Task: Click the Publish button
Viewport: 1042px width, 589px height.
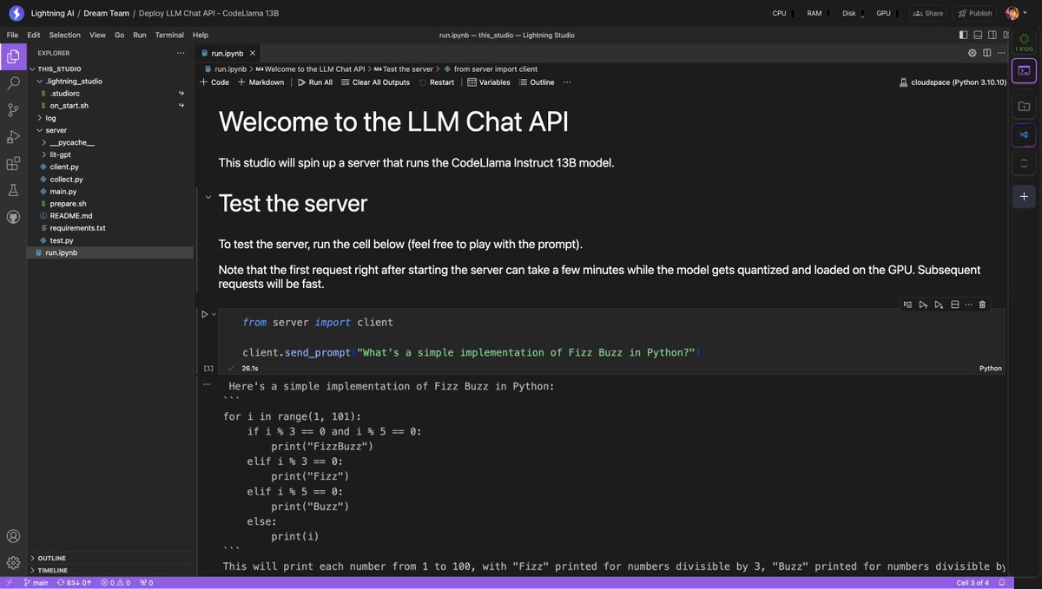Action: [x=975, y=13]
